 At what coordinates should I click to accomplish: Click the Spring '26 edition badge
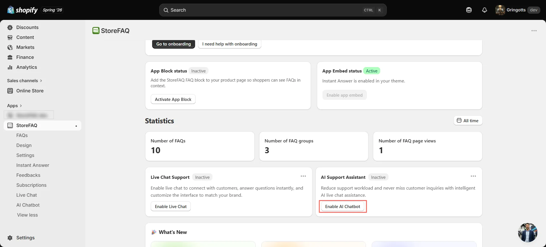coord(52,10)
